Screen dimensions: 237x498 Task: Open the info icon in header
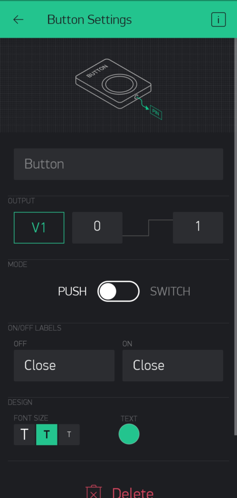pyautogui.click(x=219, y=19)
